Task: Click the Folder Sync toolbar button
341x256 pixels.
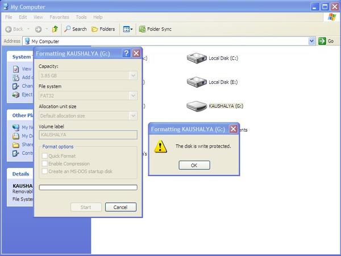Action: tap(155, 29)
